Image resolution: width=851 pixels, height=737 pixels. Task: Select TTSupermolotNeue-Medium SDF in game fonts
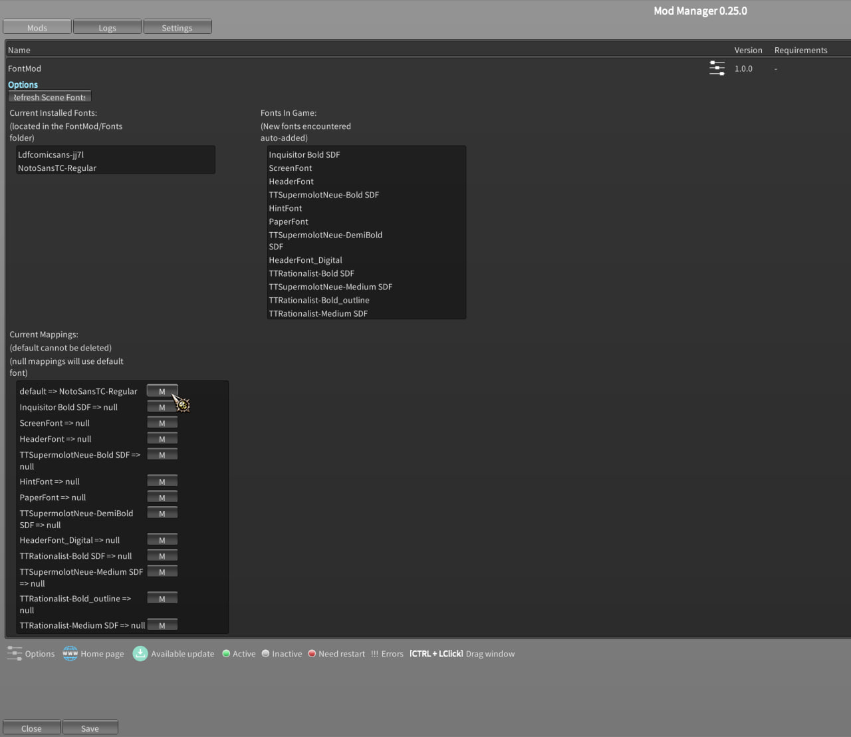click(330, 287)
